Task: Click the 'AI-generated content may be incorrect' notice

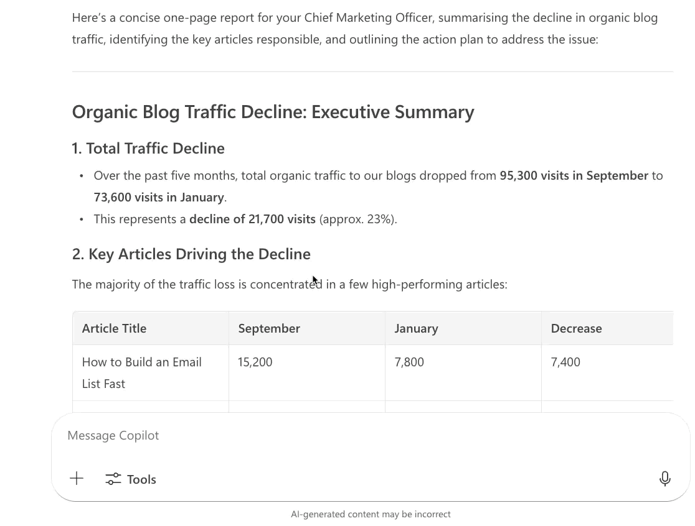Action: (371, 514)
